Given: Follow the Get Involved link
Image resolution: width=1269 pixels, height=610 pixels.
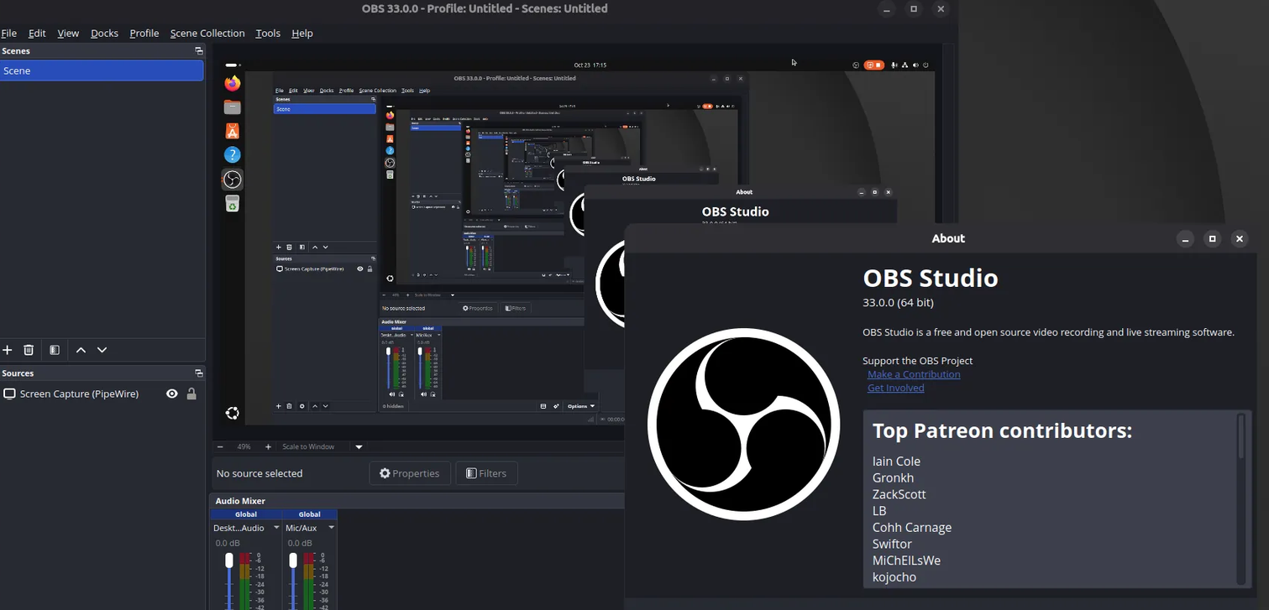Looking at the screenshot, I should (x=896, y=388).
